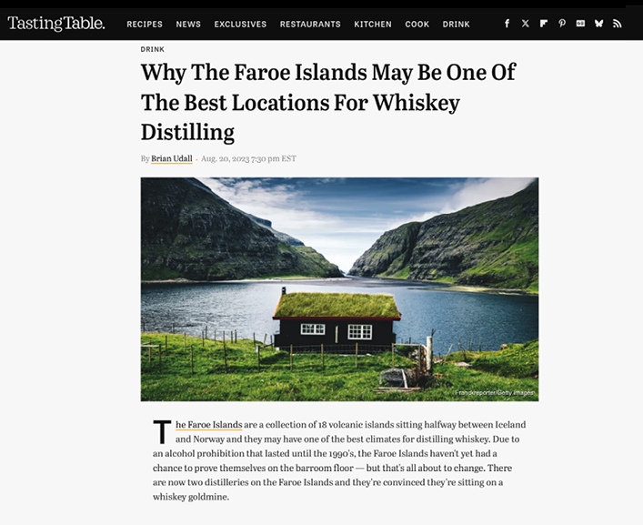The width and height of the screenshot is (643, 525).
Task: Click the Faroe Islands cabin photo
Action: click(339, 289)
